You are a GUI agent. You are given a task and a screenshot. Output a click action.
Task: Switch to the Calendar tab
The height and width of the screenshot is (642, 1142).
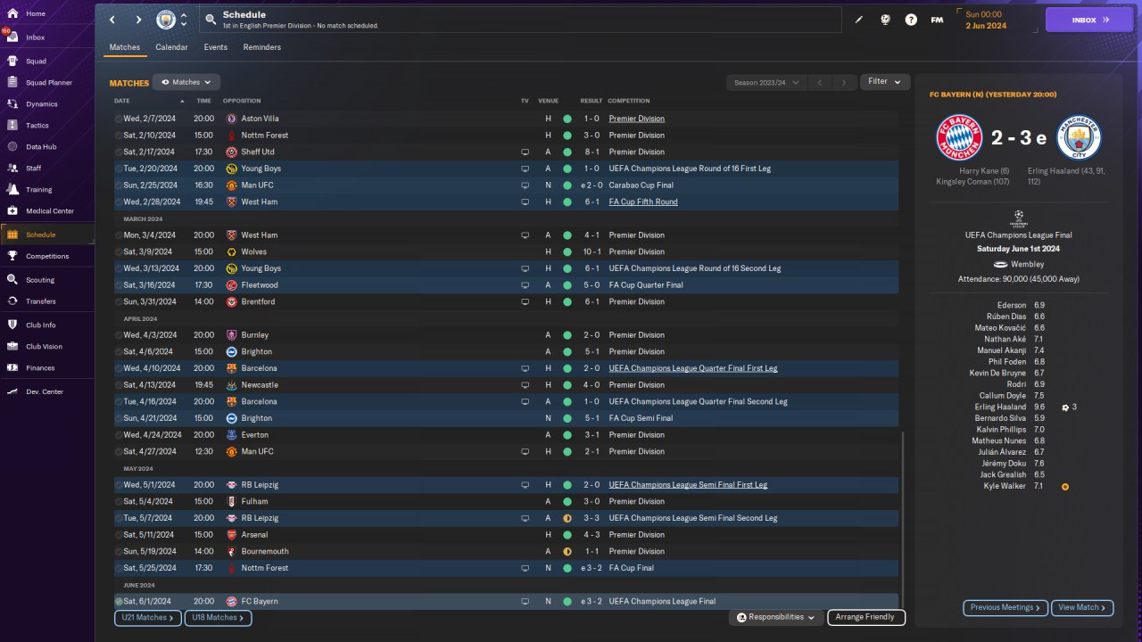pyautogui.click(x=171, y=47)
